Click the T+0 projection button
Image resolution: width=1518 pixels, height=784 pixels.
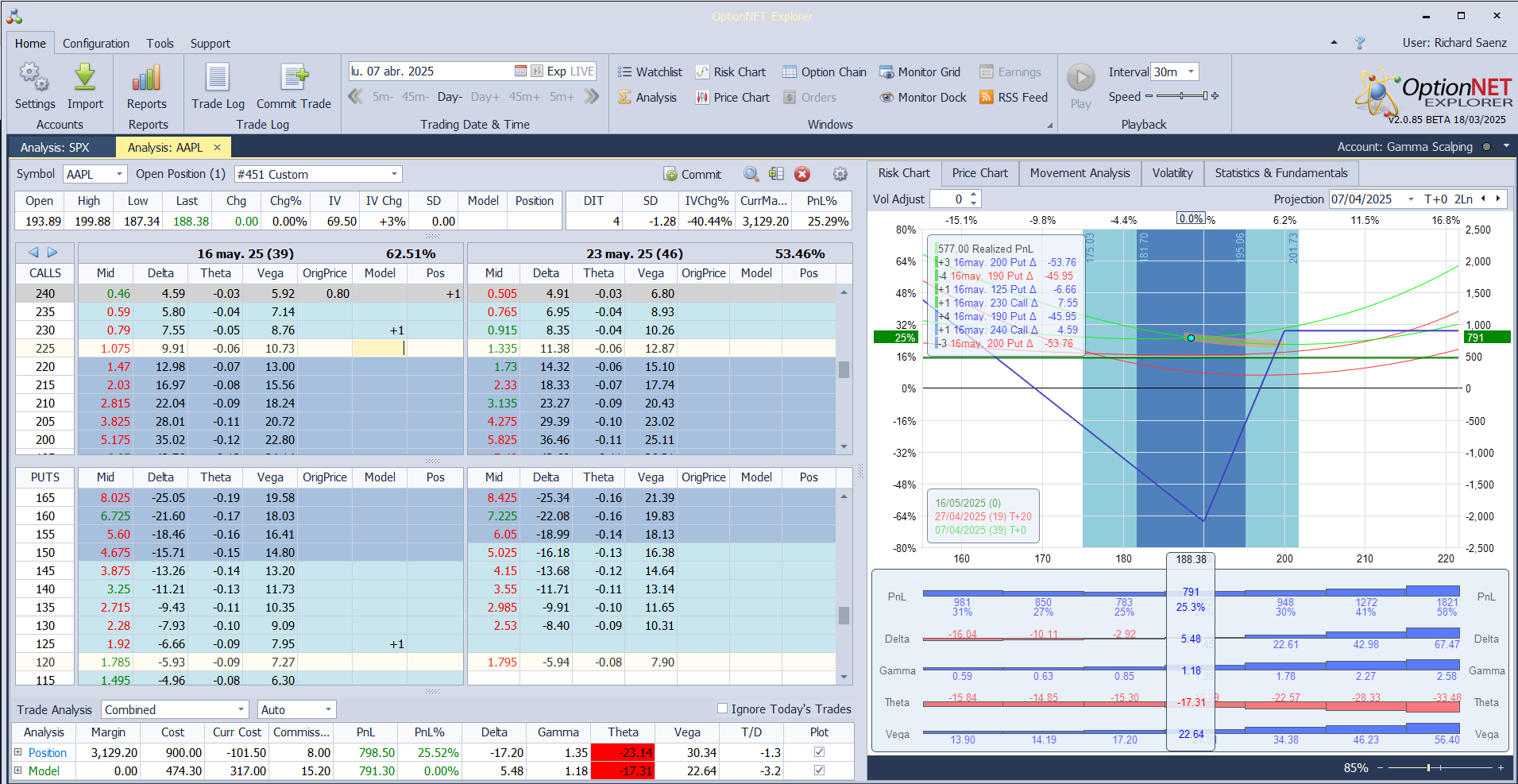click(x=1435, y=199)
